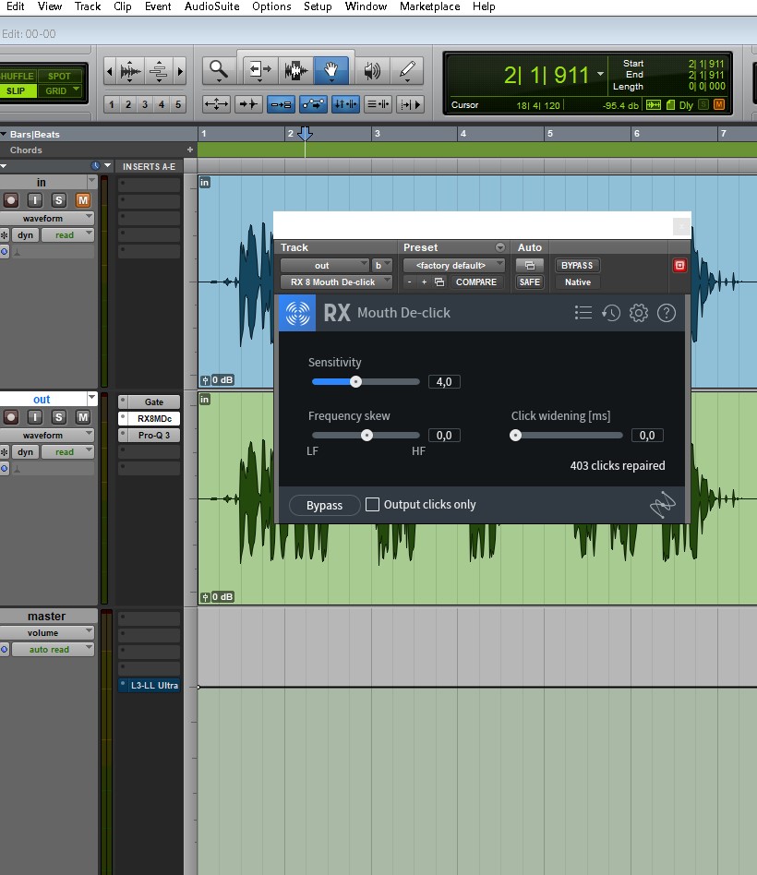Toggle Tab to Transients button
The width and height of the screenshot is (757, 875).
coord(248,104)
